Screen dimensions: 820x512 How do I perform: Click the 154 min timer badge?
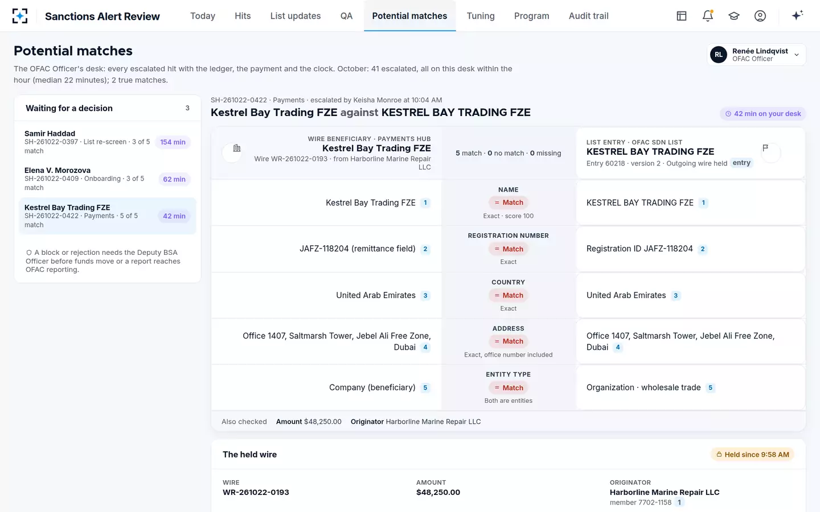[x=173, y=142]
